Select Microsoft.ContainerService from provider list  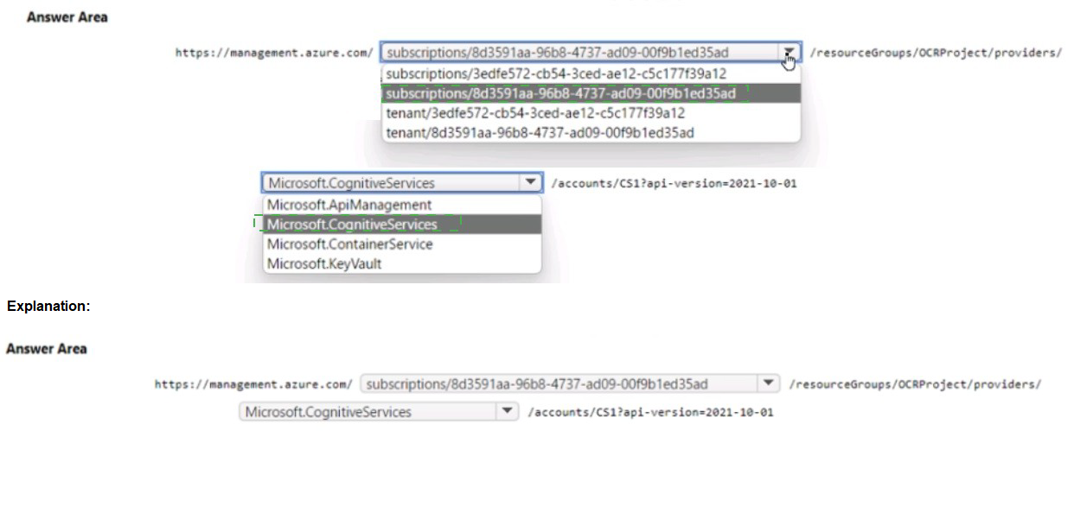pos(350,244)
